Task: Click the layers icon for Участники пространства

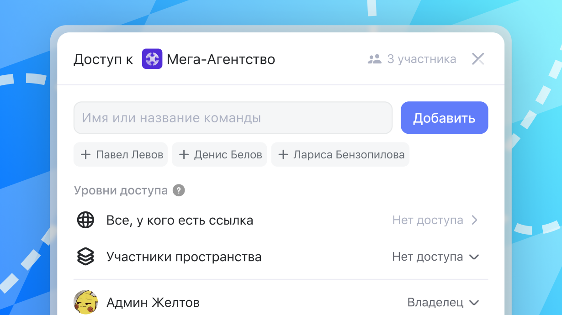Action: [85, 257]
